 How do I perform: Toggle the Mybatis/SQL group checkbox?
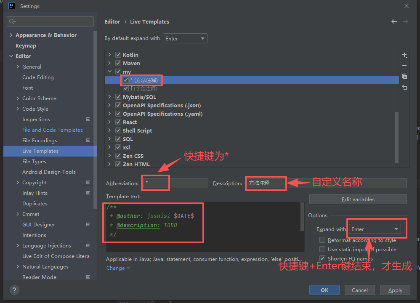[118, 97]
